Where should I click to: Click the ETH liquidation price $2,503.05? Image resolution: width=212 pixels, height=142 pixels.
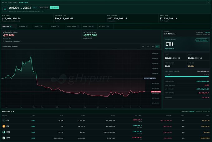pos(206,120)
